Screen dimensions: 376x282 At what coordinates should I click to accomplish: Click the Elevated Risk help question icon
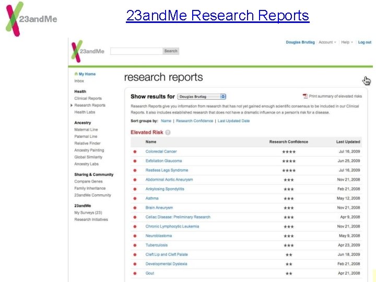pyautogui.click(x=168, y=132)
